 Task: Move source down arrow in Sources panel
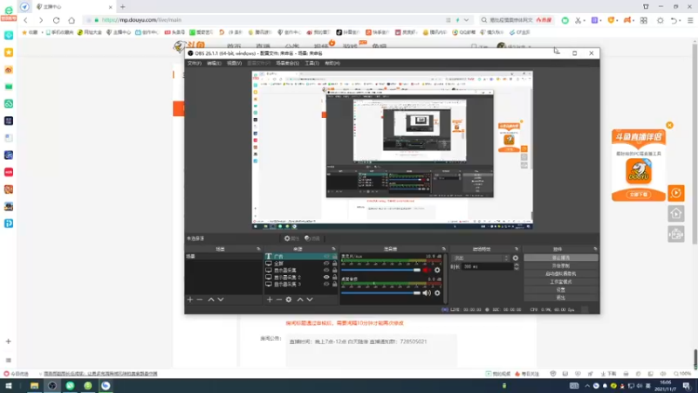[x=310, y=300]
